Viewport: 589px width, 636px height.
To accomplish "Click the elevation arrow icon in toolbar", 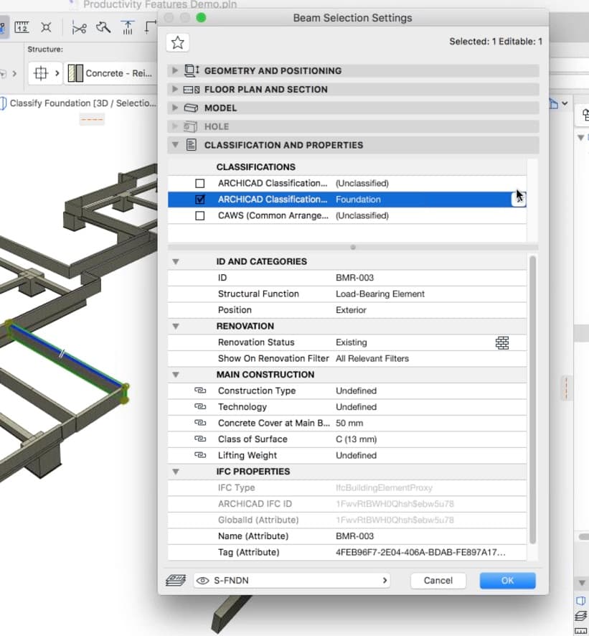I will pyautogui.click(x=128, y=27).
